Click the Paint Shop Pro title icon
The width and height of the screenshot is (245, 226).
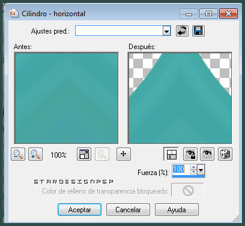pos(14,14)
